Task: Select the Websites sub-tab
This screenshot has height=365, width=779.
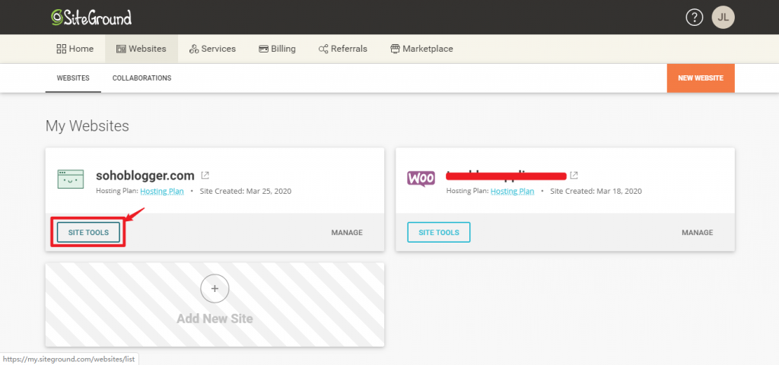Action: click(x=73, y=78)
